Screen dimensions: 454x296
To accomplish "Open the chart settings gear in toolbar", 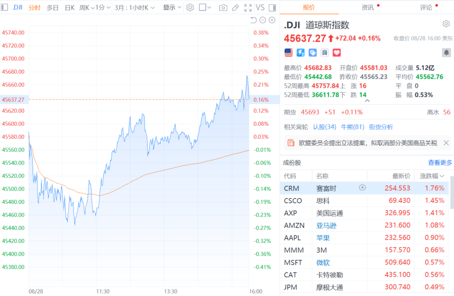I will coord(190,8).
